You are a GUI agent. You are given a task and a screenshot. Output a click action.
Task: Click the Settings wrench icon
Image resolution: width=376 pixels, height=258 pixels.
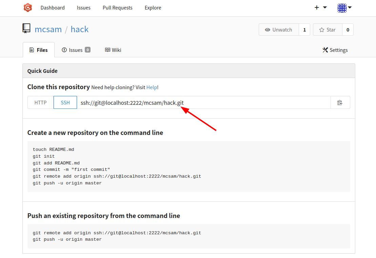click(325, 50)
